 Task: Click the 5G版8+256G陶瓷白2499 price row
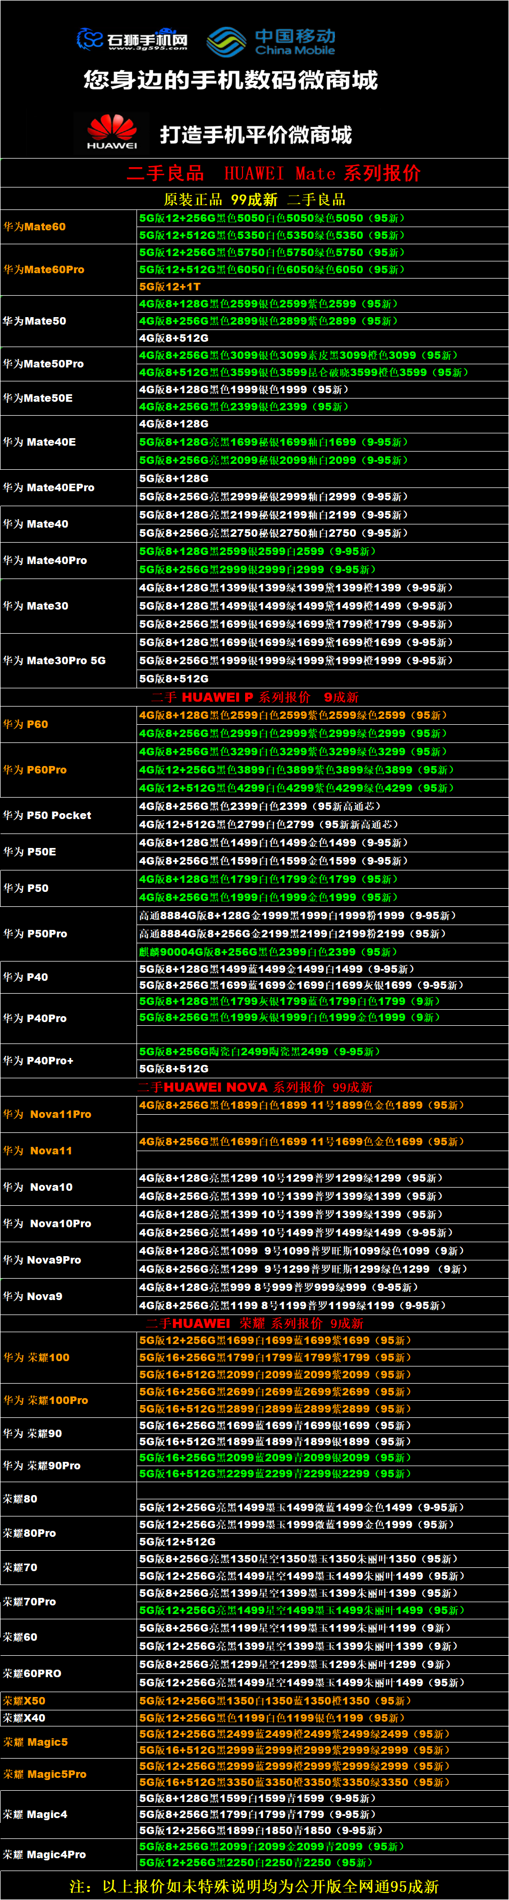point(323,1052)
